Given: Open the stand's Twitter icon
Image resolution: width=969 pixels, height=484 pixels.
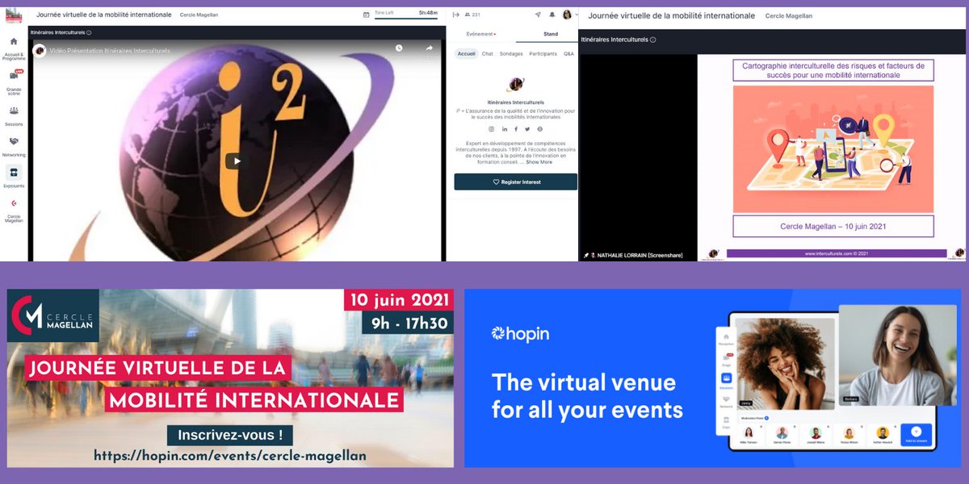Looking at the screenshot, I should [527, 129].
